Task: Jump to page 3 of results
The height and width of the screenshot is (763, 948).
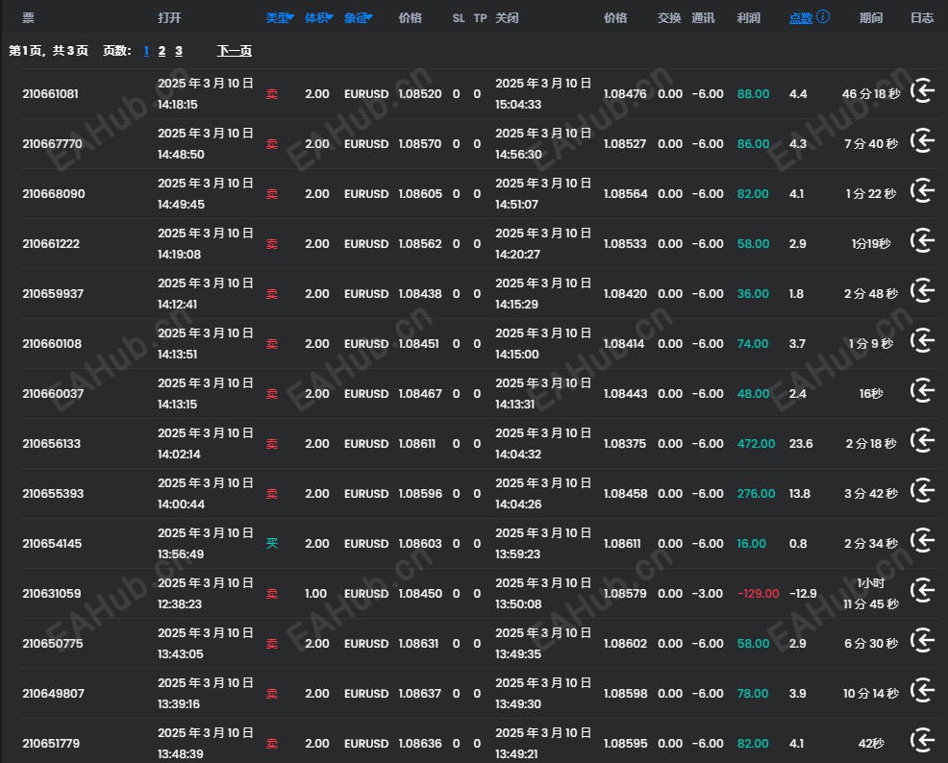Action: pos(178,51)
